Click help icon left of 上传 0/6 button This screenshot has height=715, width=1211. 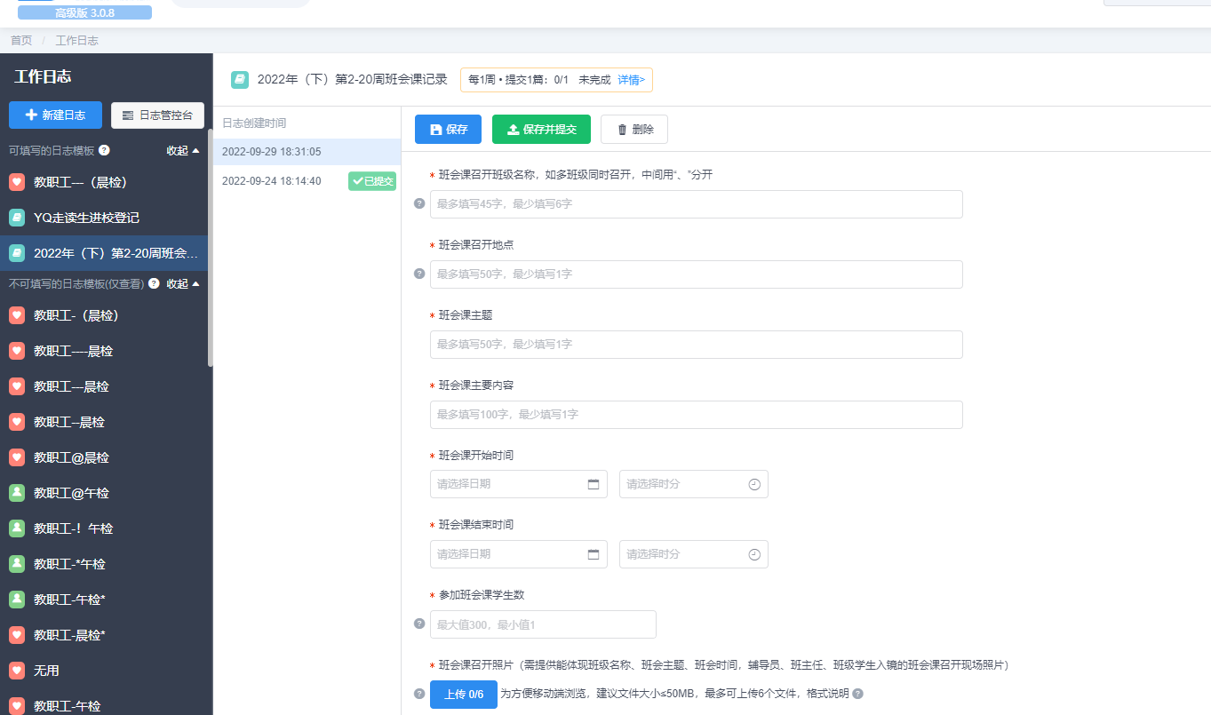click(x=419, y=694)
